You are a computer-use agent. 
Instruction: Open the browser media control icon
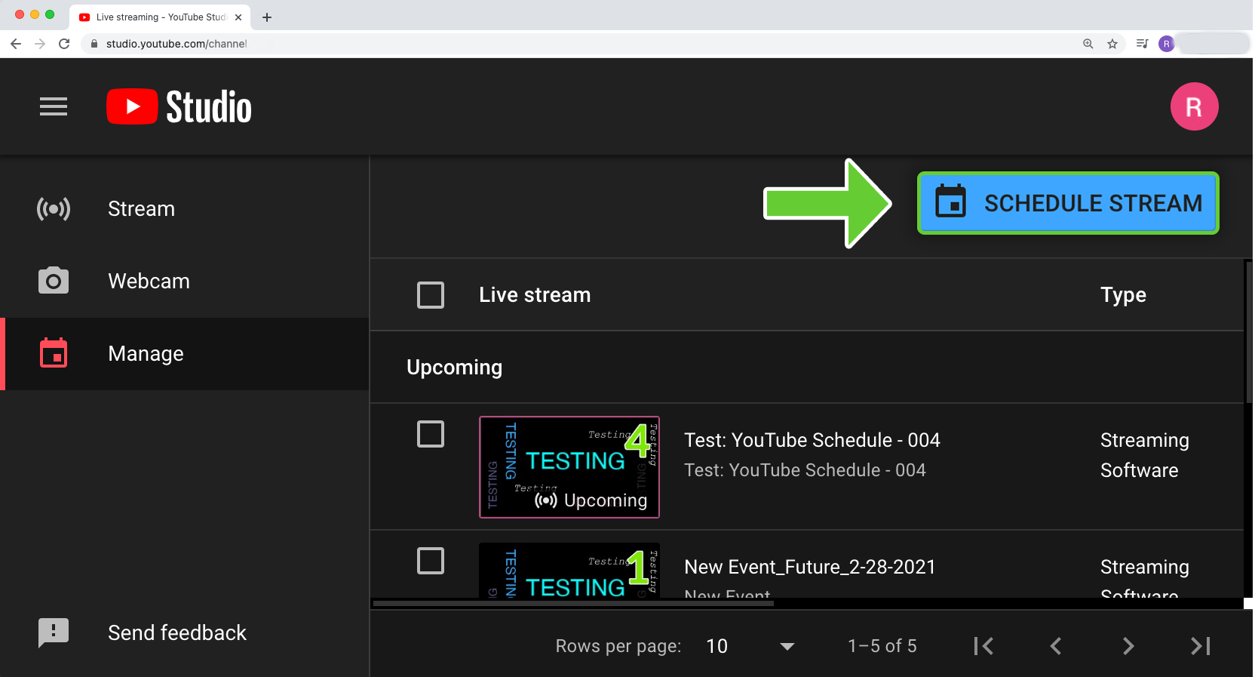(1142, 44)
